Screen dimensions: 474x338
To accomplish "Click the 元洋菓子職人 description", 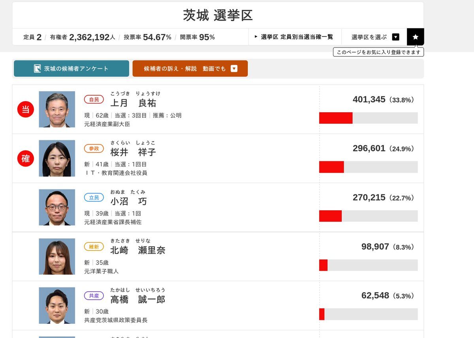I will point(102,271).
